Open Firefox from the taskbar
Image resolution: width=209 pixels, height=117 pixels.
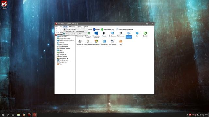(x=24, y=115)
